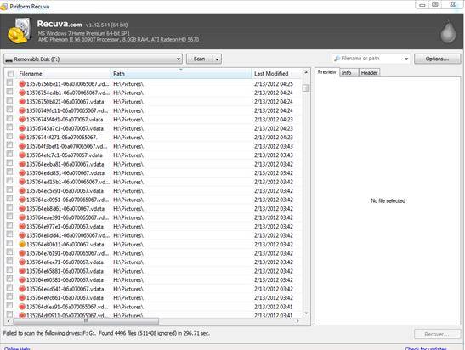Mark checkbox for 135764eb8d61 file
The height and width of the screenshot is (350, 465).
[10, 207]
